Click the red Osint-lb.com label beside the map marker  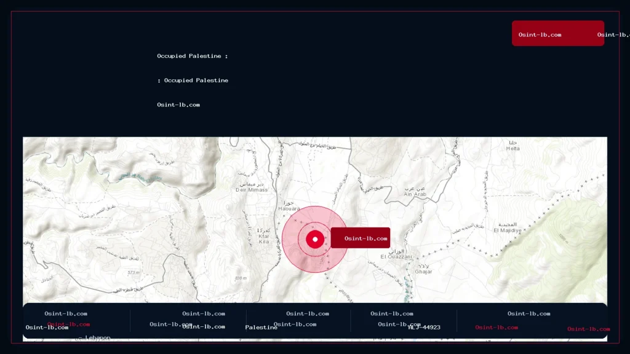361,238
